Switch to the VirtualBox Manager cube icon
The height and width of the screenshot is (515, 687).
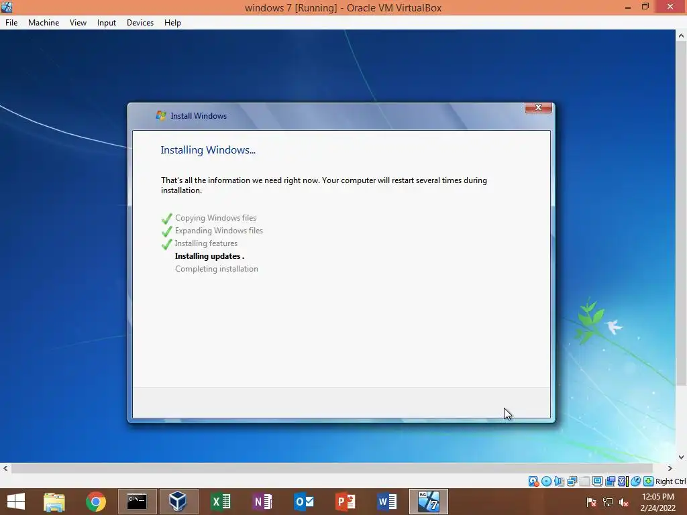coord(178,502)
